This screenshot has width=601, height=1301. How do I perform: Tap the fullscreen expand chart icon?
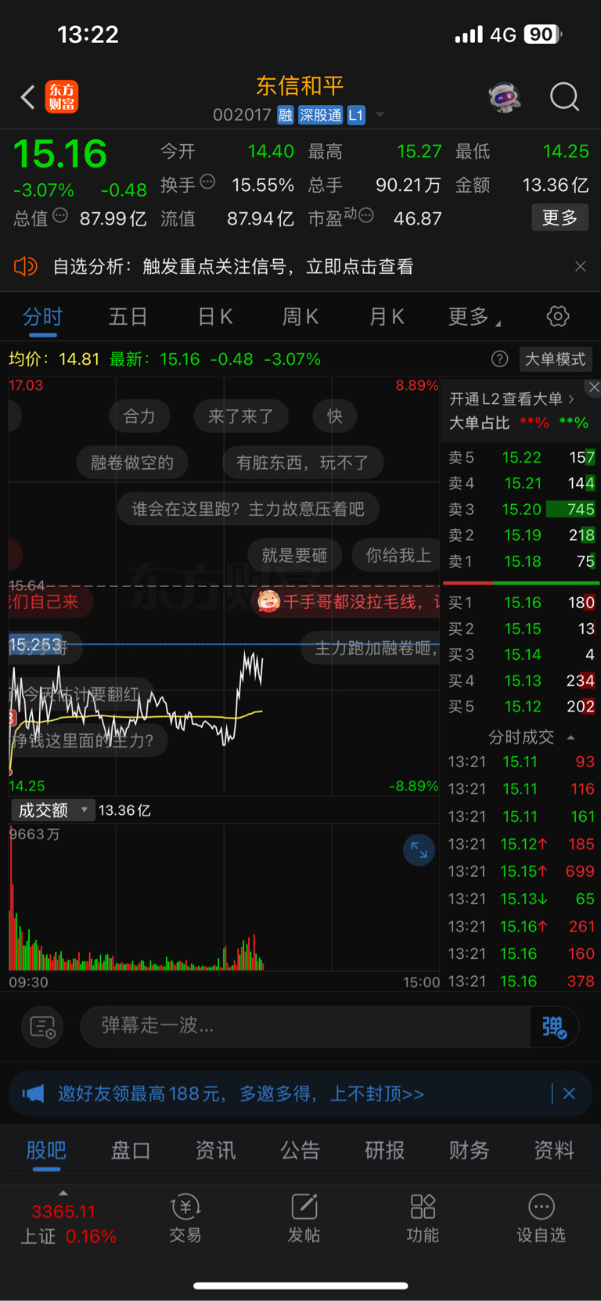pyautogui.click(x=419, y=850)
